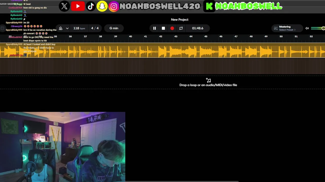Image resolution: width=325 pixels, height=182 pixels.
Task: Jump to bar 40 on timeline ruler
Action: pyautogui.click(x=131, y=36)
